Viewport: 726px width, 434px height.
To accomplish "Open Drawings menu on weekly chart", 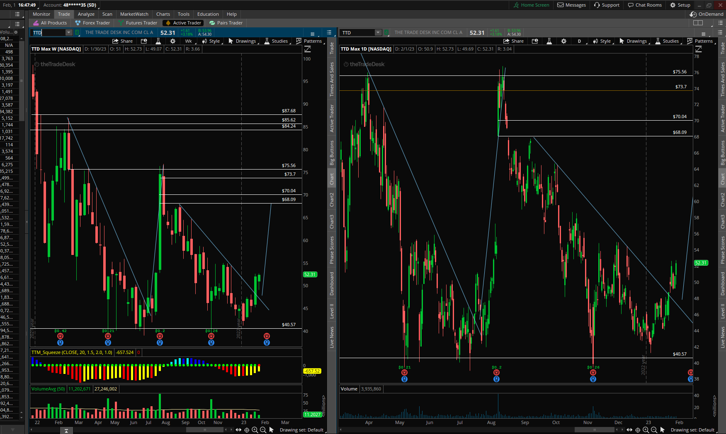I will (x=243, y=41).
